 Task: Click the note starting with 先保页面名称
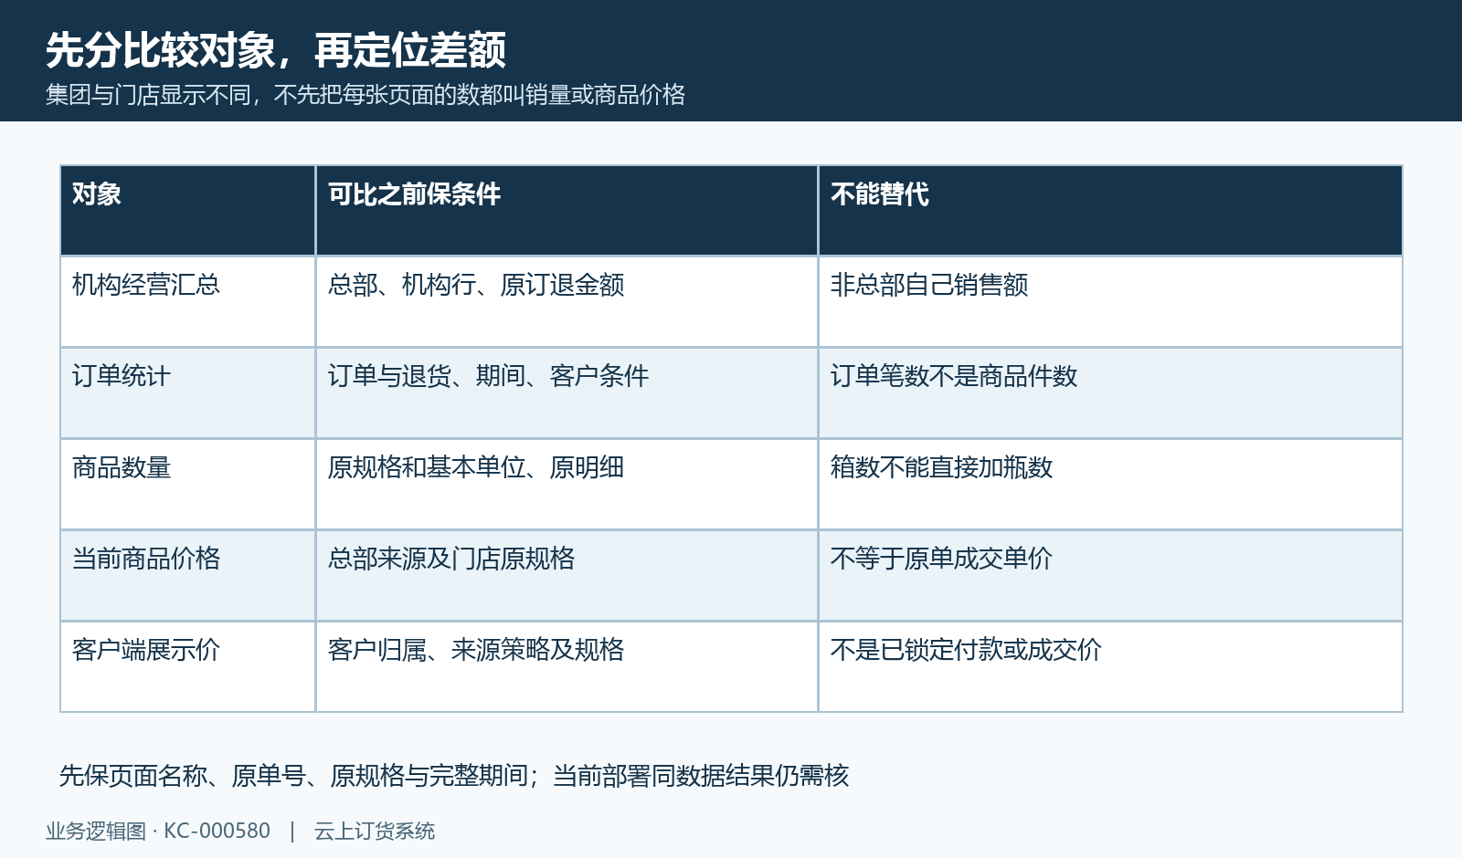coord(454,776)
